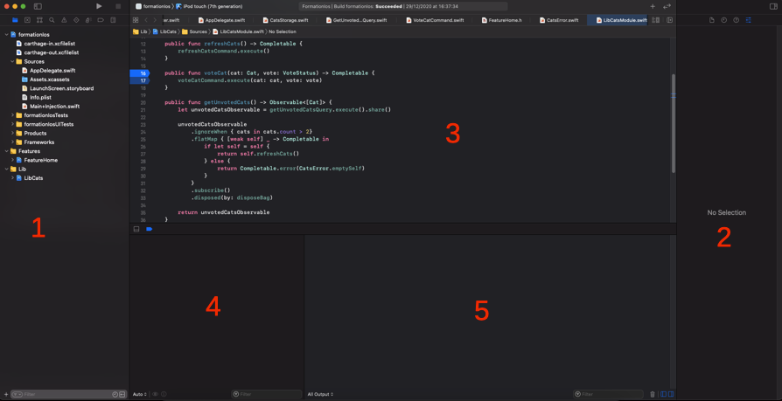Image resolution: width=782 pixels, height=401 pixels.
Task: Click the variable info icon in the debug area
Action: click(x=164, y=394)
